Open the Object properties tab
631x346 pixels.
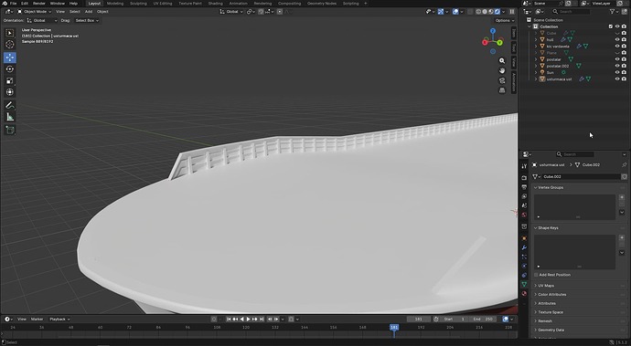[524, 238]
